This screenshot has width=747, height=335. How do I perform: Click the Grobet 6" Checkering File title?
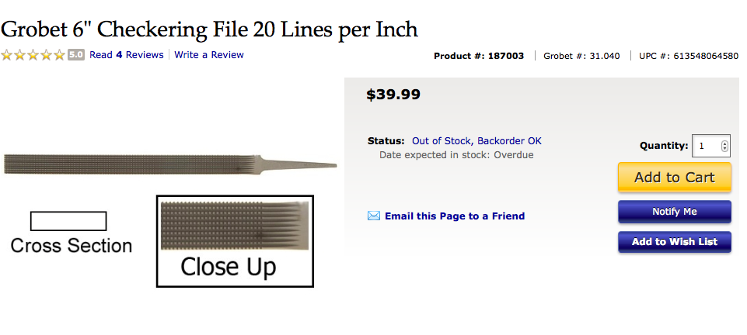pos(209,29)
